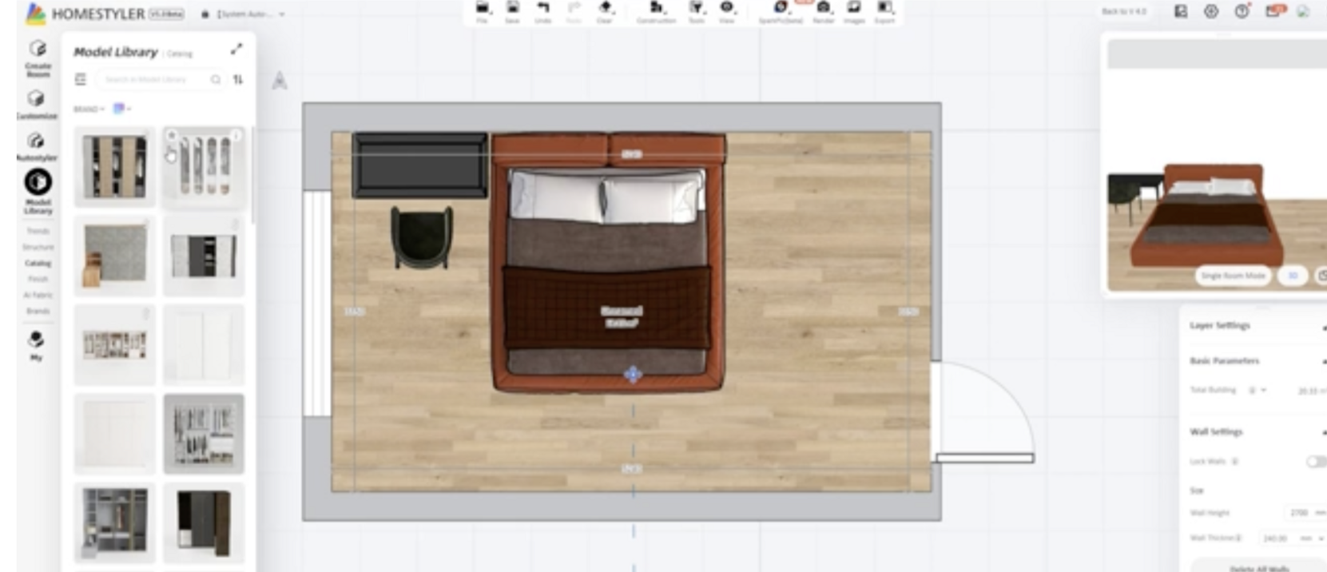Image resolution: width=1327 pixels, height=572 pixels.
Task: Select the Finish submenu item
Action: click(38, 279)
